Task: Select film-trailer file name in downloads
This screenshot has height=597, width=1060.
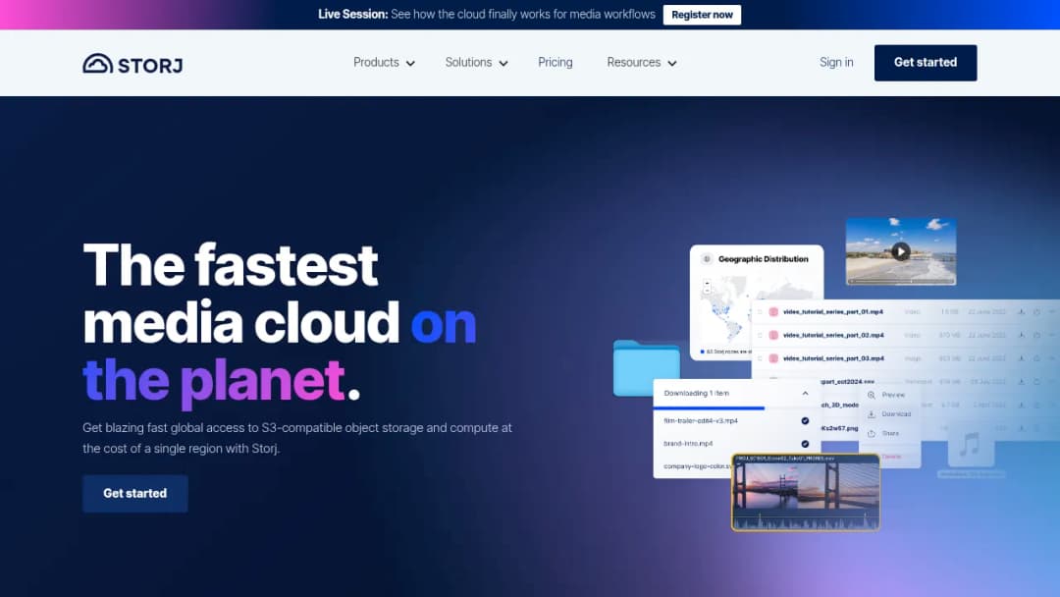Action: pos(701,420)
